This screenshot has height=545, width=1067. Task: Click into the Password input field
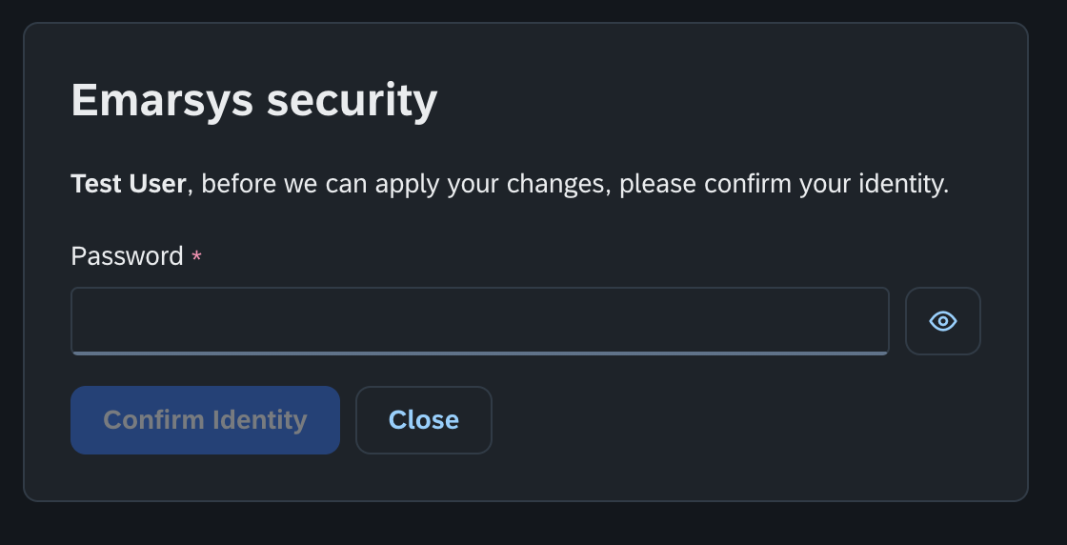point(480,321)
